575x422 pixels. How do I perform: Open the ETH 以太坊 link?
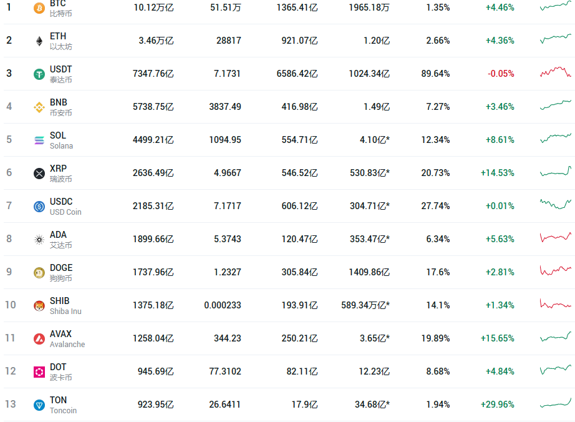point(60,41)
